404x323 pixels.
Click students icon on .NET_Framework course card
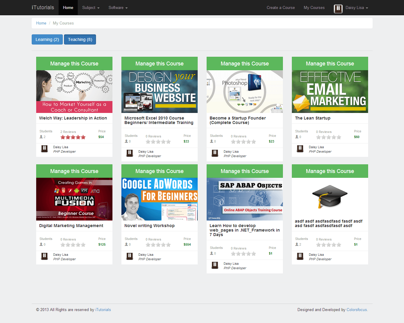pyautogui.click(x=212, y=253)
